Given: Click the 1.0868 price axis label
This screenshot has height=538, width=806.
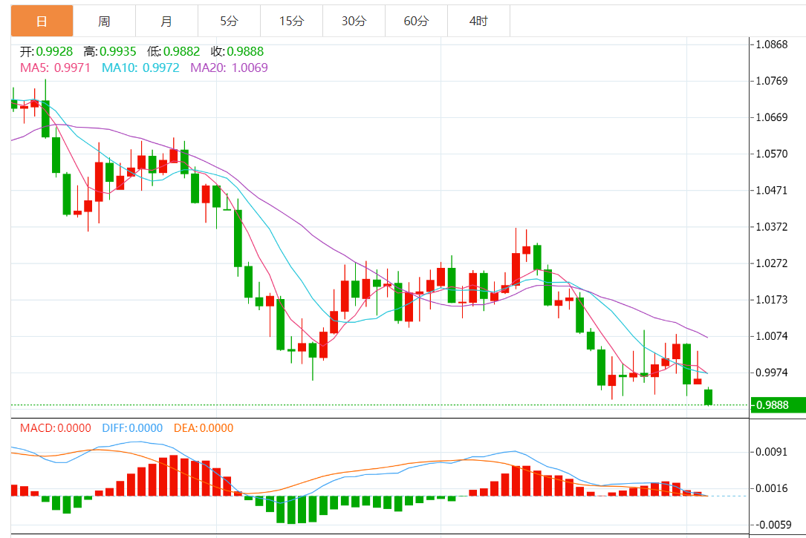Looking at the screenshot, I should [x=772, y=45].
